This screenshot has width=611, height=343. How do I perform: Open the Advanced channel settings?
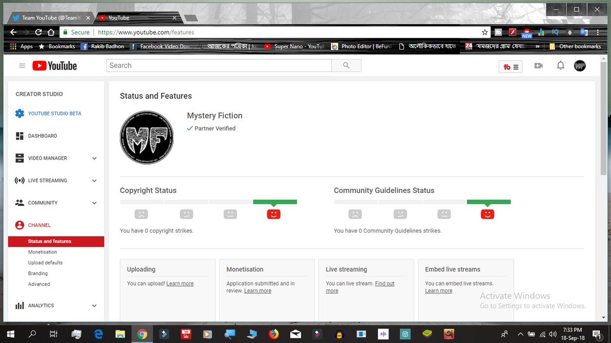tap(39, 284)
